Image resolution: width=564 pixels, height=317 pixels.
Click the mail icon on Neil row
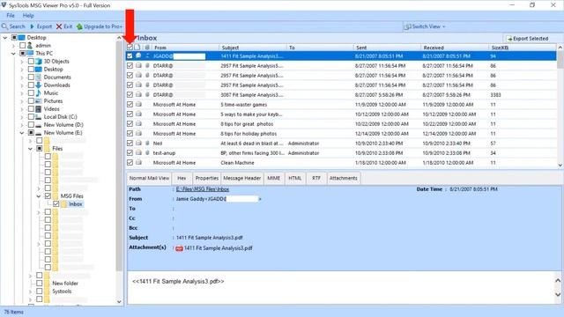pos(139,144)
